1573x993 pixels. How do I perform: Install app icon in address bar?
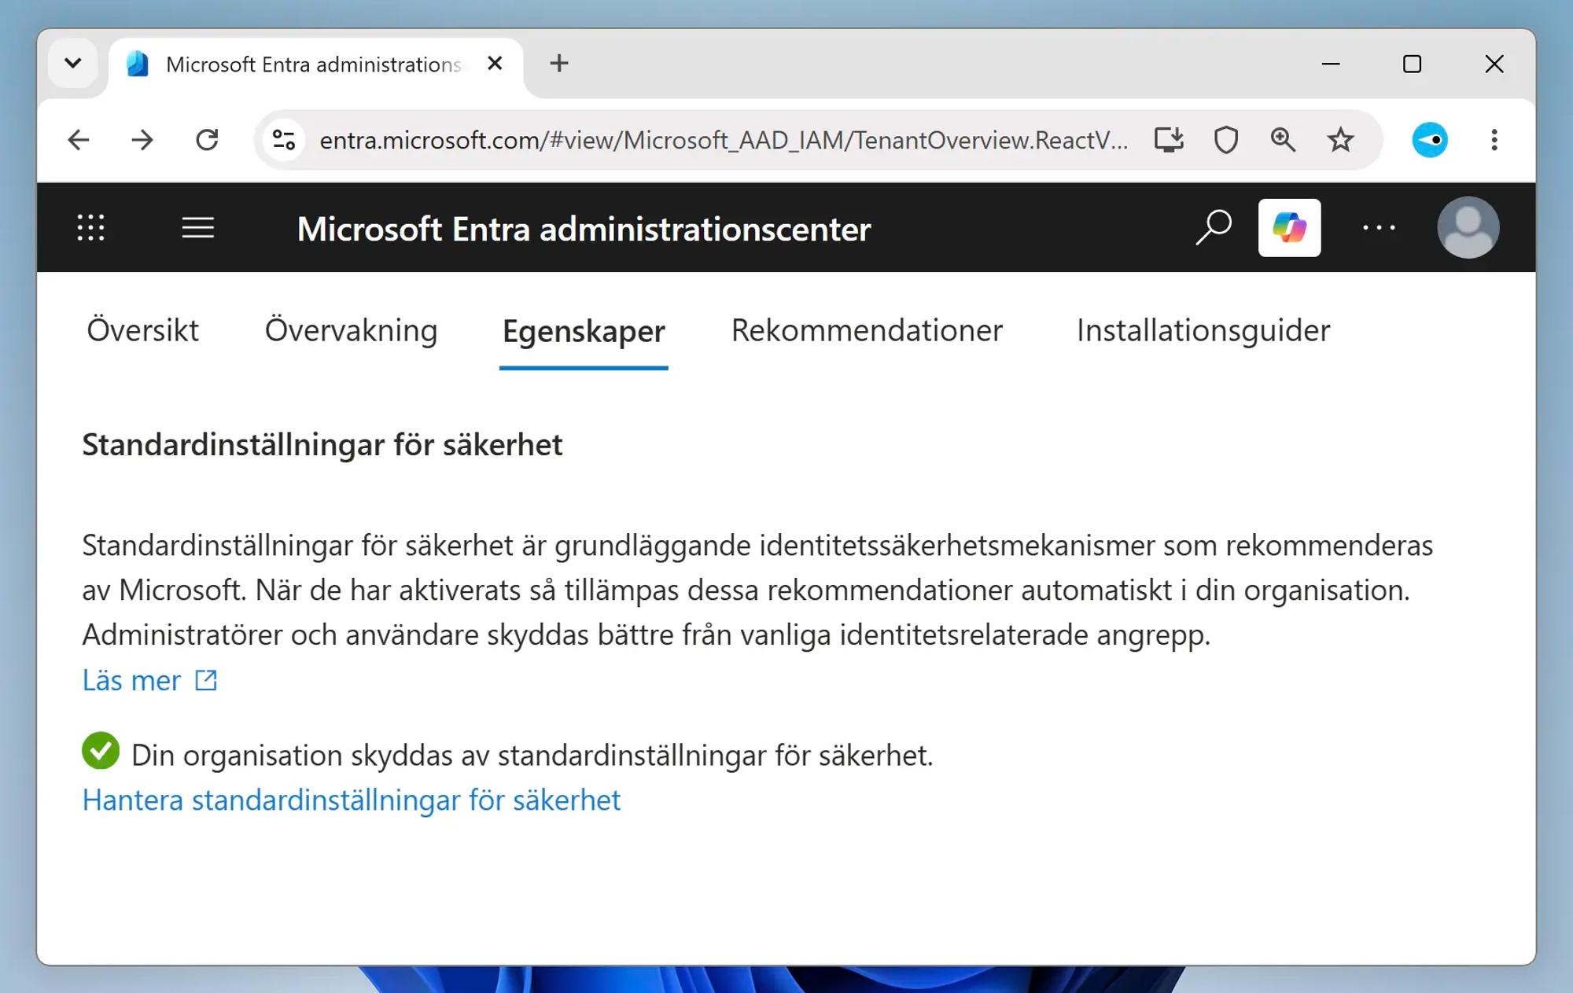[1169, 140]
